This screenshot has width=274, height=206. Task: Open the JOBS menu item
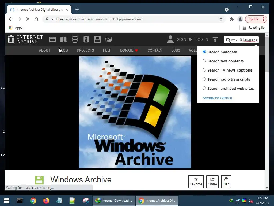176,50
